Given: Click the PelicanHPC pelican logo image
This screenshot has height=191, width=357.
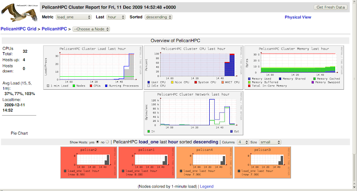Looking at the screenshot, I should [20, 12].
